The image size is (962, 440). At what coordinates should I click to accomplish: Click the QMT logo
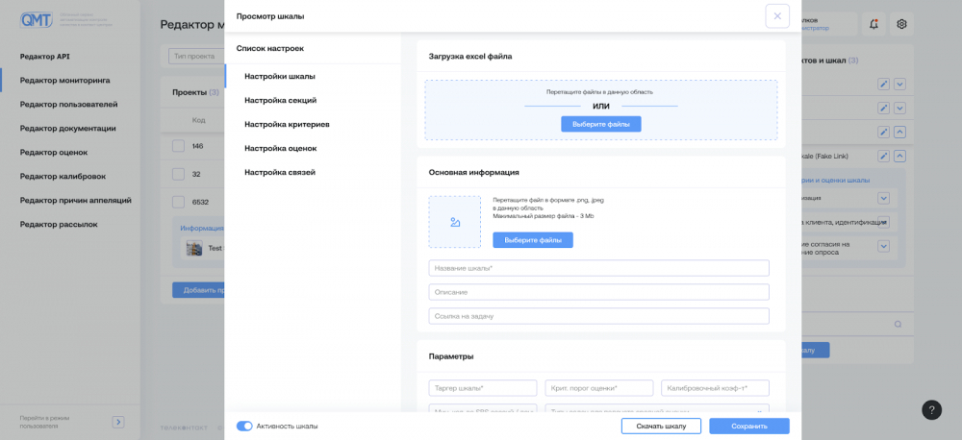point(37,18)
